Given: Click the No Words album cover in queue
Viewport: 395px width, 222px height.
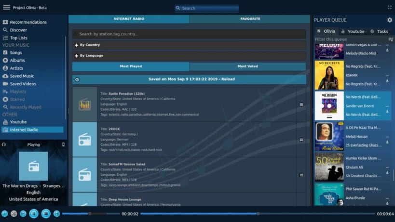Looking at the screenshot, I should 329,106.
